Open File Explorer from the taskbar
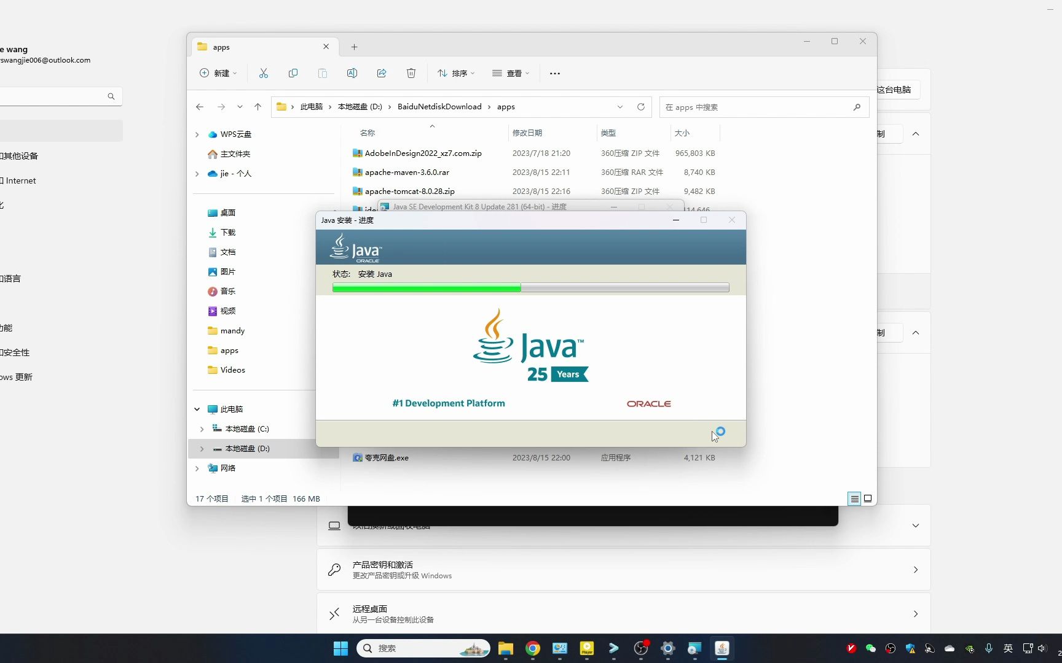Image resolution: width=1062 pixels, height=663 pixels. (506, 648)
